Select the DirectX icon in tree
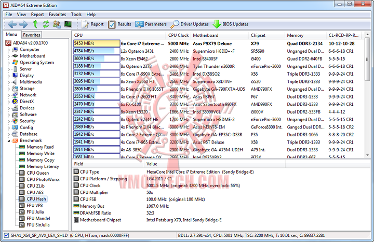 15,102
